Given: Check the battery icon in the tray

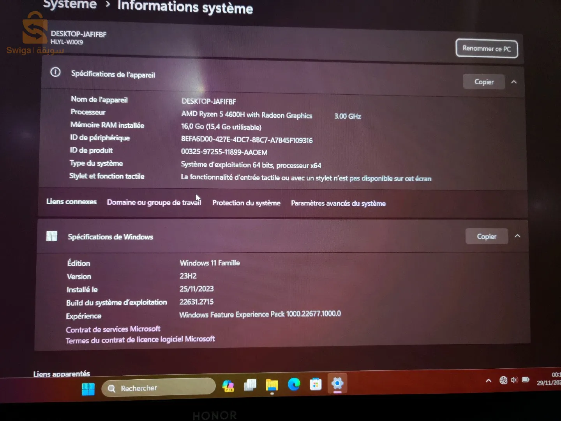Looking at the screenshot, I should (x=526, y=380).
